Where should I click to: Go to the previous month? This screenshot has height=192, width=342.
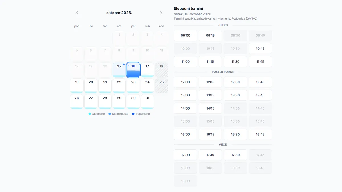tap(77, 13)
